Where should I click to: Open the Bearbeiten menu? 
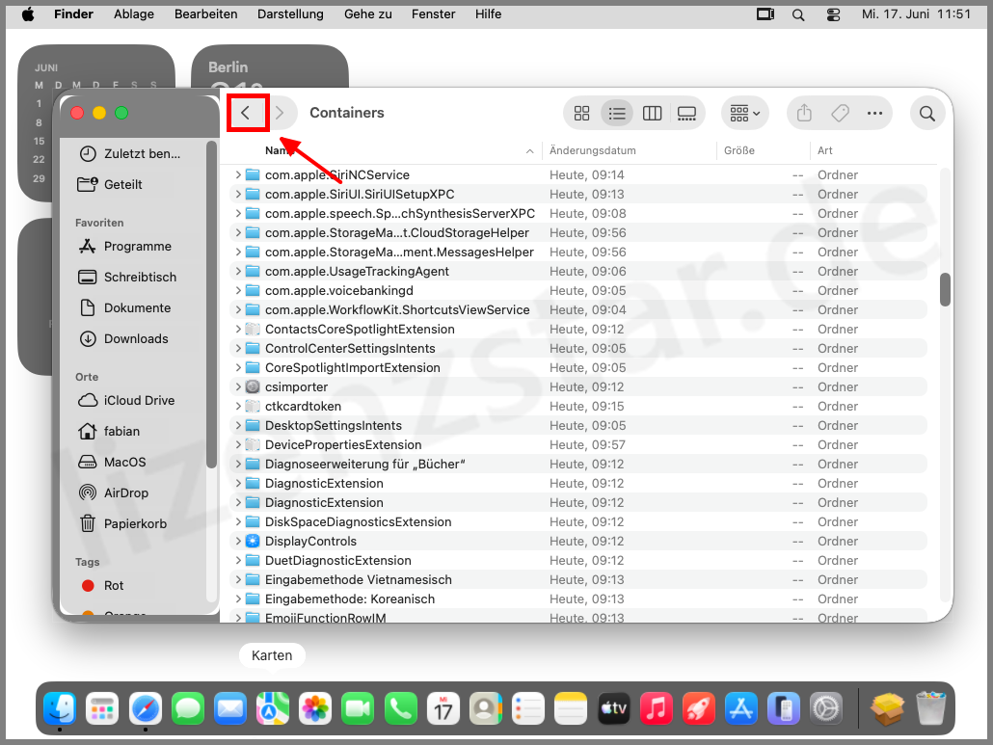205,13
